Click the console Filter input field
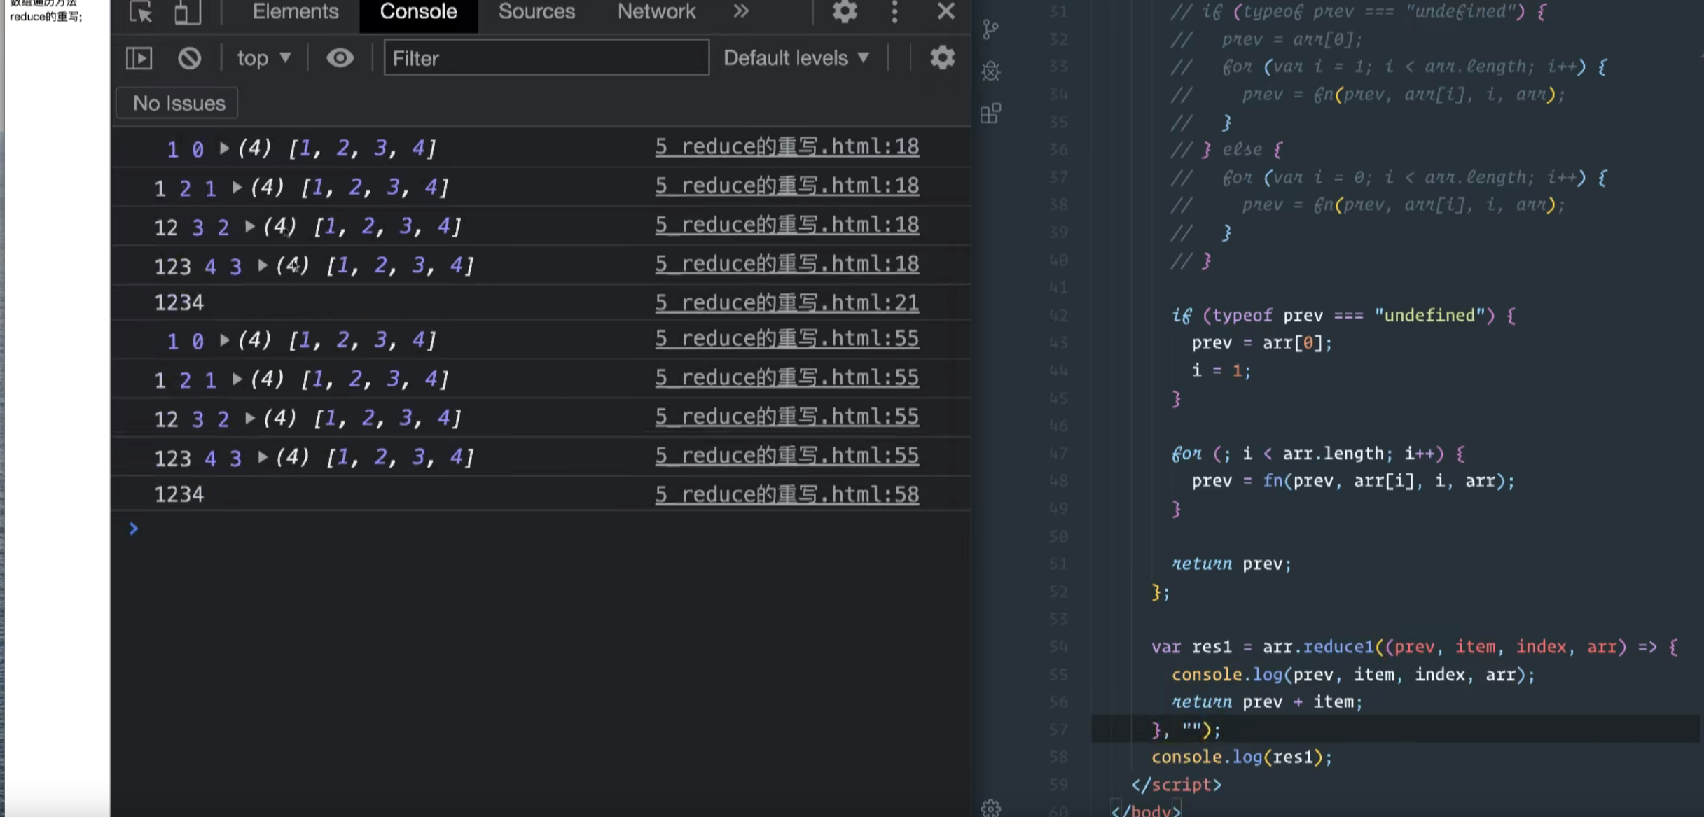 546,58
